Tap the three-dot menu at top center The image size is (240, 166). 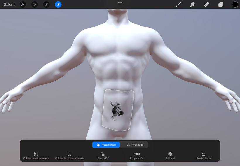click(120, 3)
